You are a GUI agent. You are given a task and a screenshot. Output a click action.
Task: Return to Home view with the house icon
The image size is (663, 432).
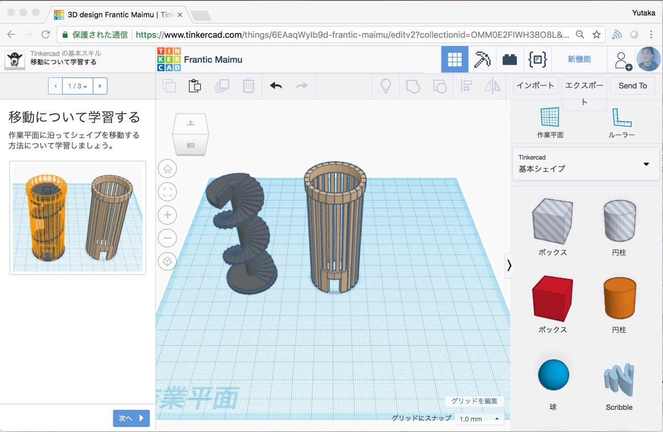point(167,169)
